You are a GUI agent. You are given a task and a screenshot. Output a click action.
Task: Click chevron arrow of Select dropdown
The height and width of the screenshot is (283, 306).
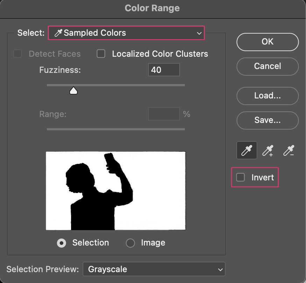pyautogui.click(x=199, y=33)
